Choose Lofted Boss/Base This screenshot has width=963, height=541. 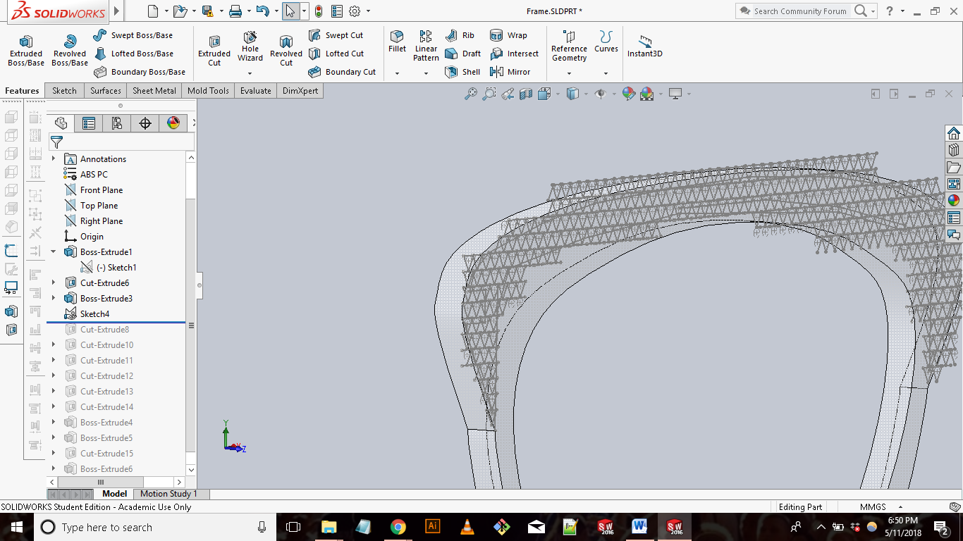133,54
